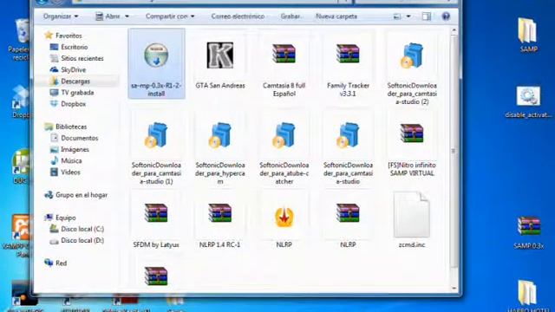
Task: Open the view options dropdown arrow
Action: pyautogui.click(x=408, y=16)
